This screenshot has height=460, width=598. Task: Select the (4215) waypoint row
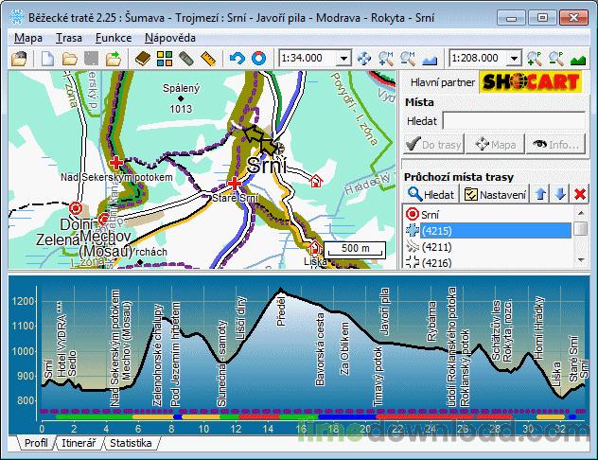488,231
